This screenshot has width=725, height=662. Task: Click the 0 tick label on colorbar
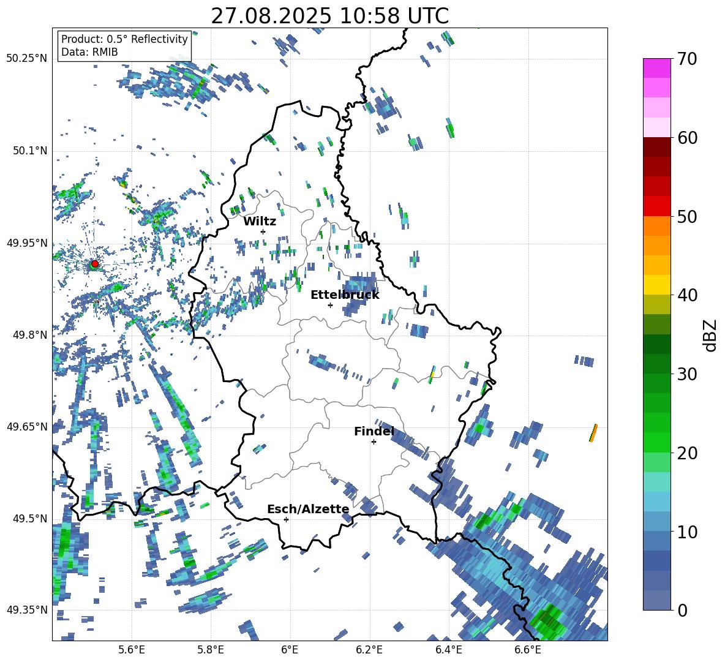coord(682,610)
